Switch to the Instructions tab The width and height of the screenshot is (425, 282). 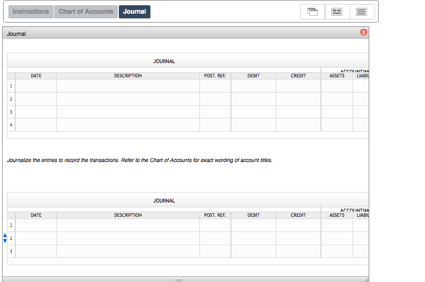(31, 12)
